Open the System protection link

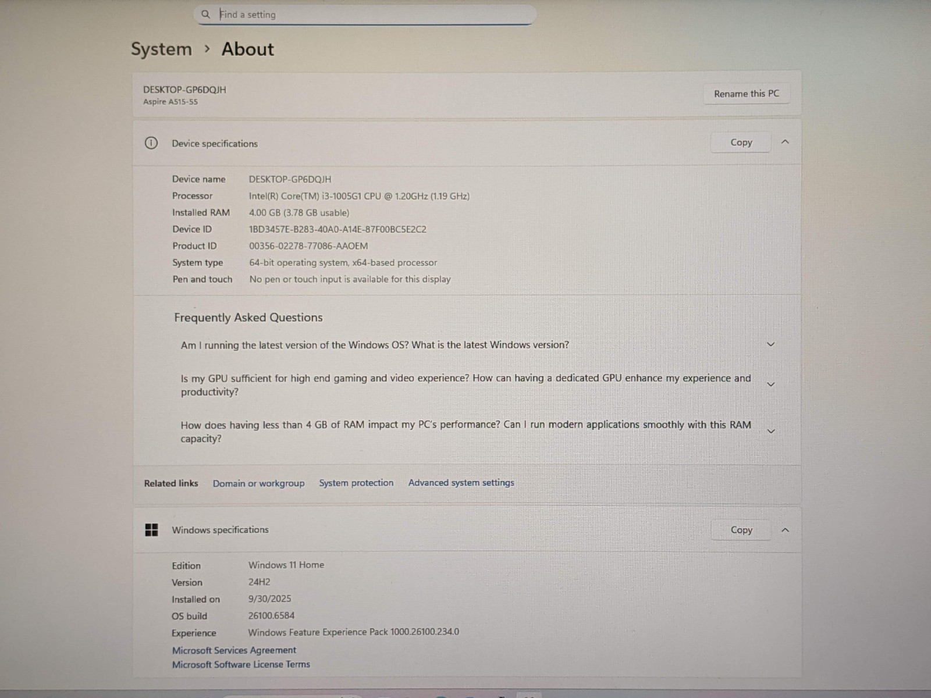tap(356, 483)
